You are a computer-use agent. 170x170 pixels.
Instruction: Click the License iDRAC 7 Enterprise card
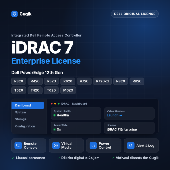(x=129, y=127)
